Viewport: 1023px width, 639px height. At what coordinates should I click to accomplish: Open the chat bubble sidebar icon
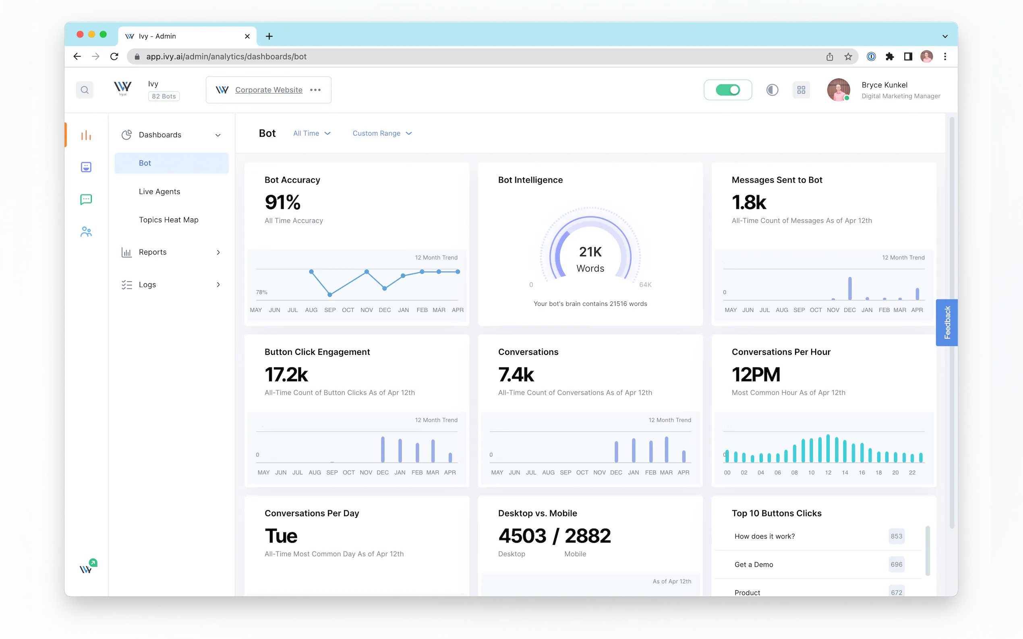[x=86, y=199]
